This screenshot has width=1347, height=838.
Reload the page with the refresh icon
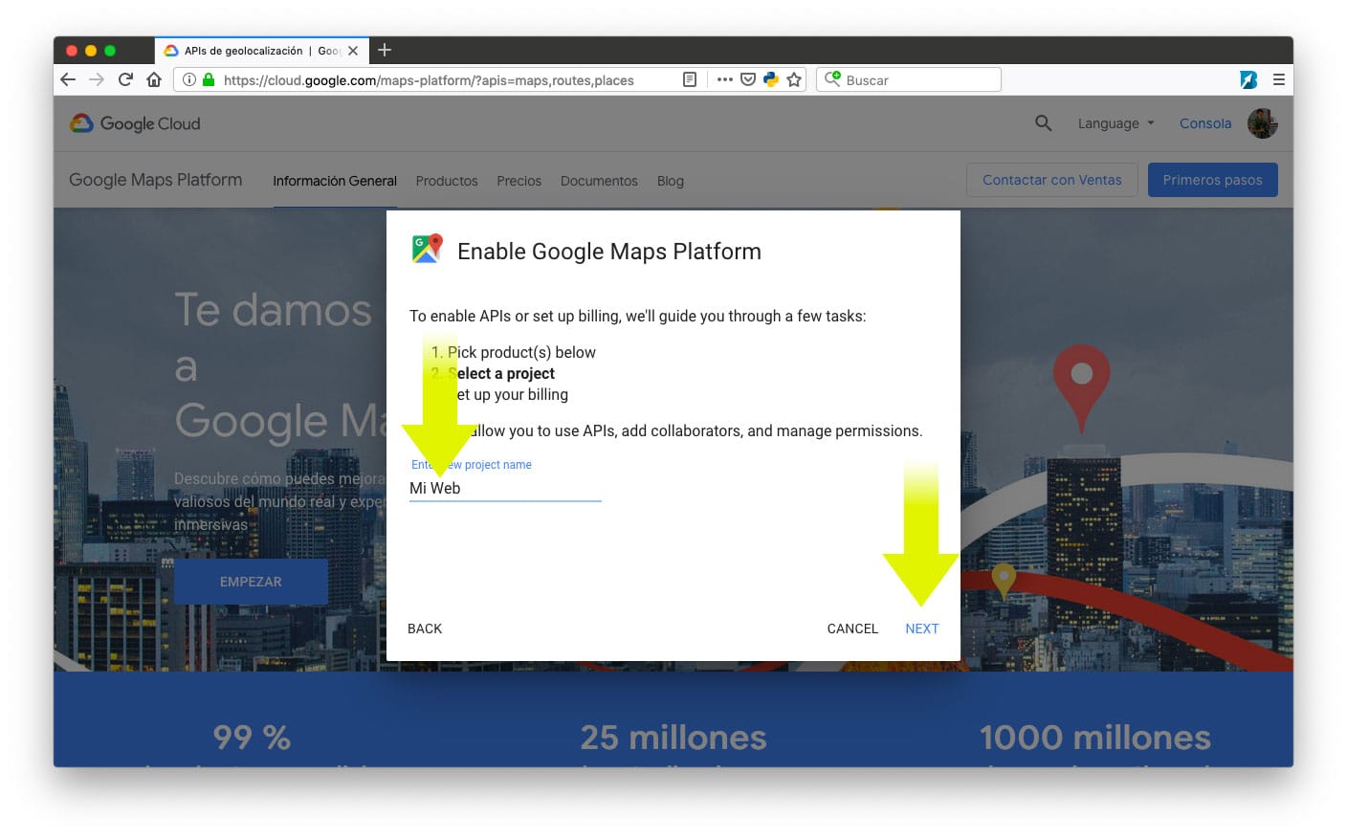(x=125, y=79)
